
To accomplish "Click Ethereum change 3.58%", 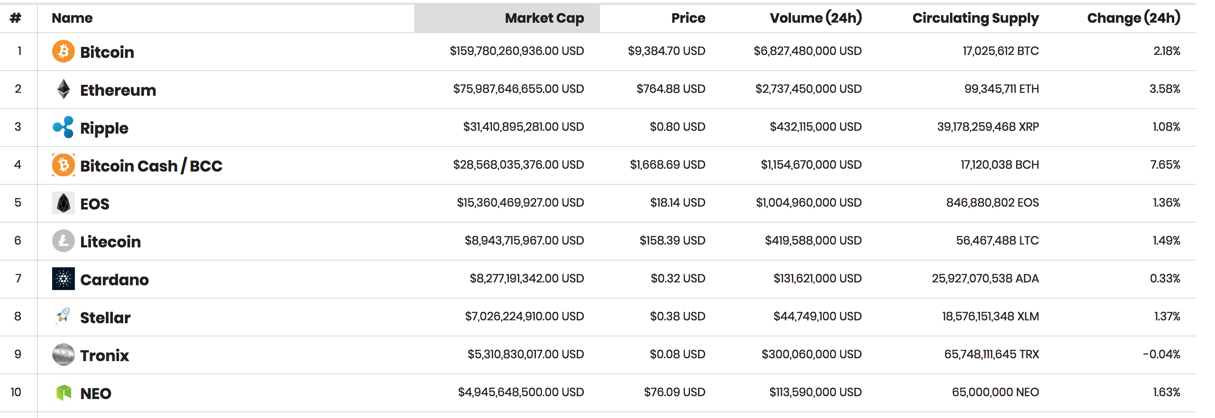I will coord(1165,89).
